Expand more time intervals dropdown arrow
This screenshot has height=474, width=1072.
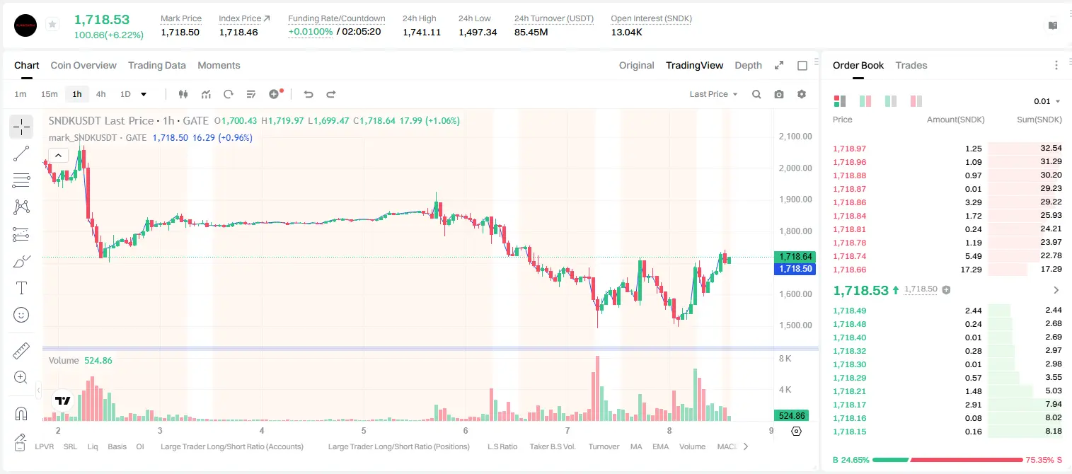(x=144, y=94)
